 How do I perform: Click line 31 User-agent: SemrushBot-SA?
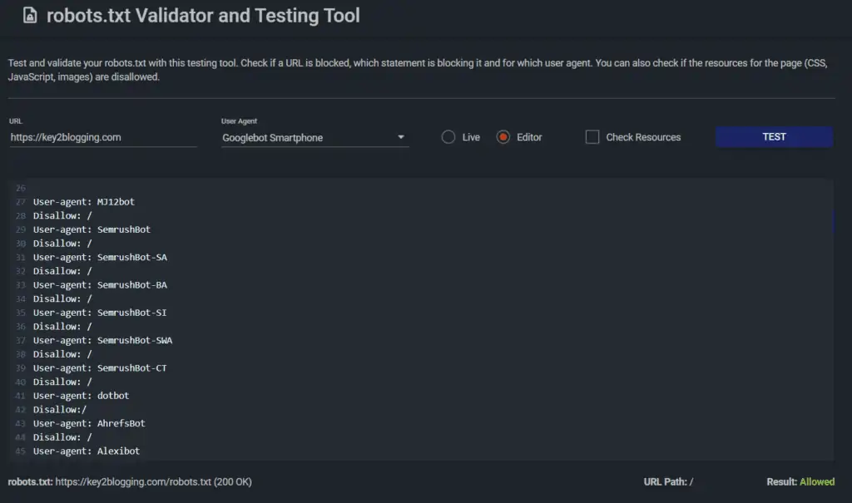pos(100,257)
